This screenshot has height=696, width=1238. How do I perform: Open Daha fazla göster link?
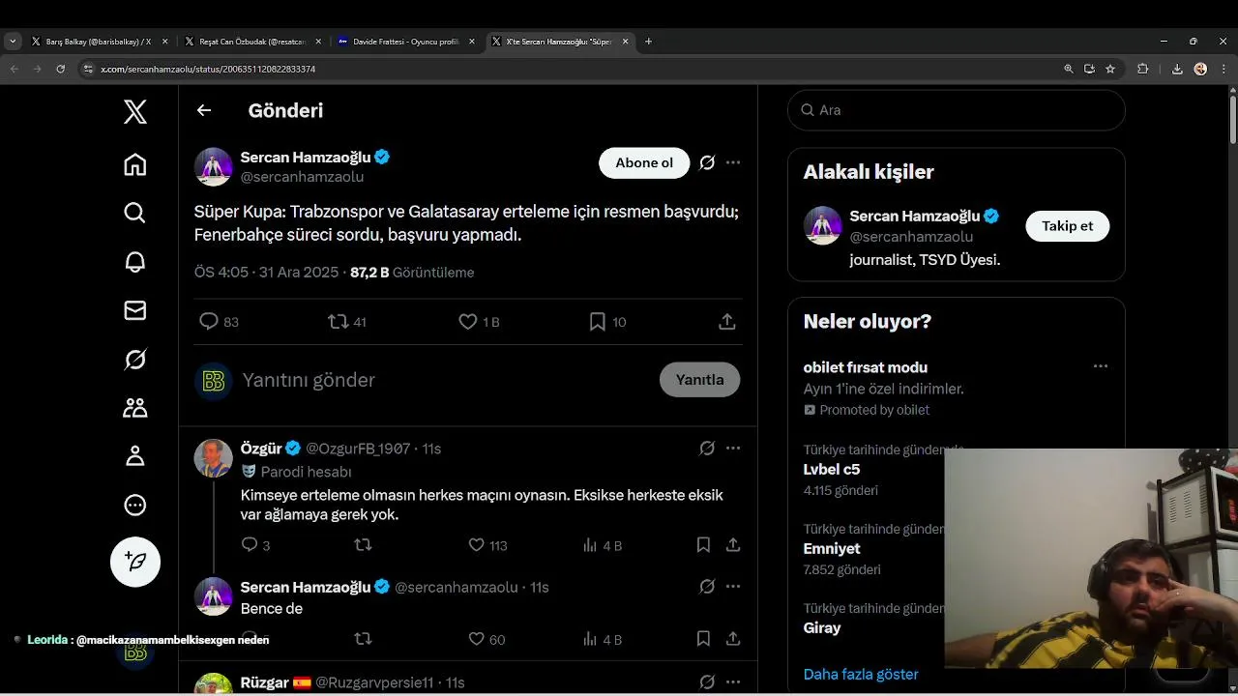click(x=861, y=674)
